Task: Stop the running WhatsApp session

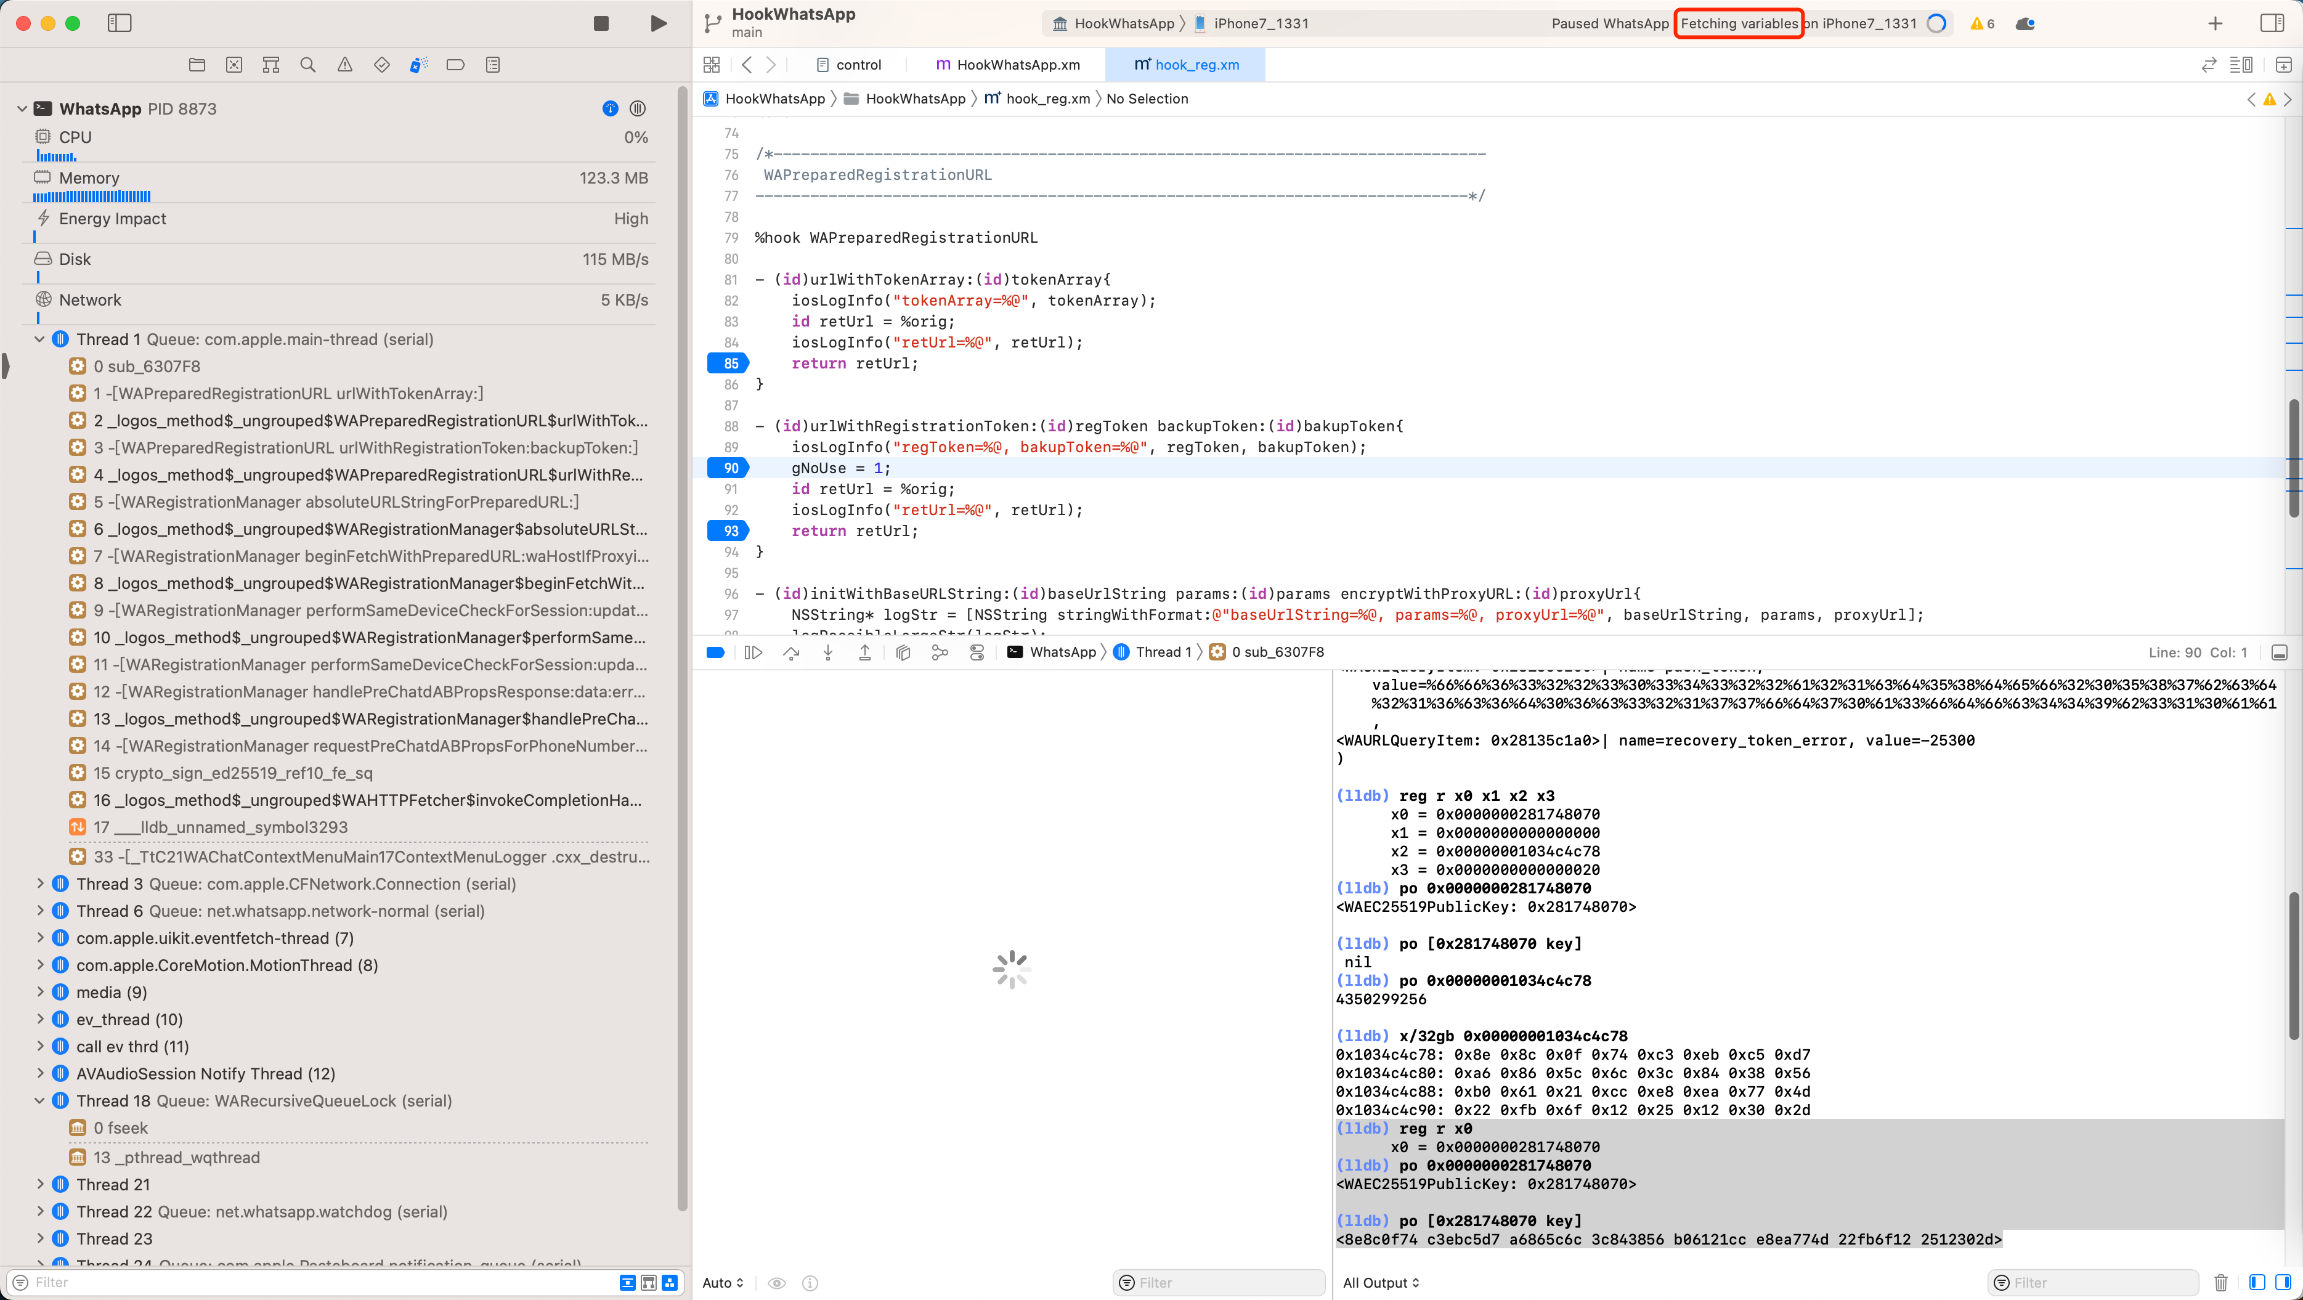Action: [601, 23]
